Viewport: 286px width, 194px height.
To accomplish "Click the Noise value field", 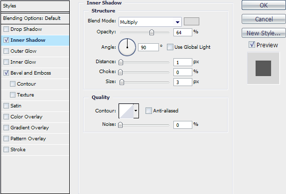I will [183, 125].
